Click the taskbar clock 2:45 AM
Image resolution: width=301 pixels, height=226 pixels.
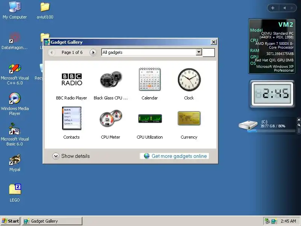288,221
